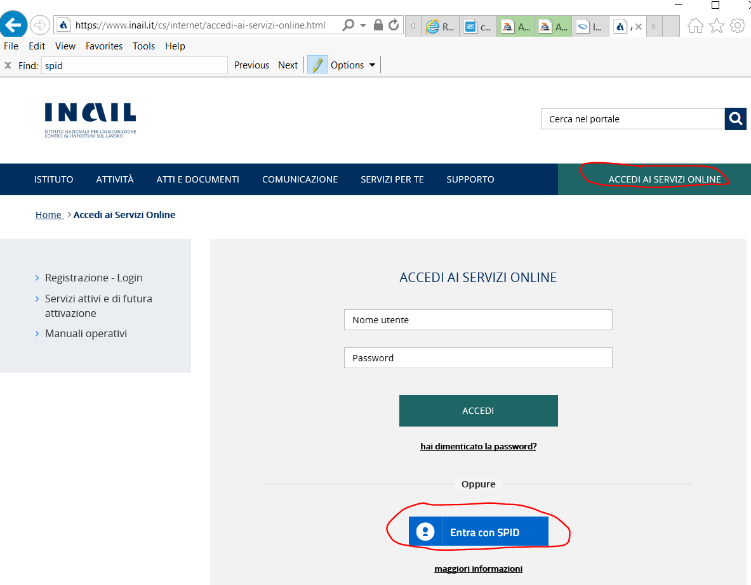This screenshot has height=585, width=751.
Task: Click into the Nome utente field
Action: pos(478,320)
